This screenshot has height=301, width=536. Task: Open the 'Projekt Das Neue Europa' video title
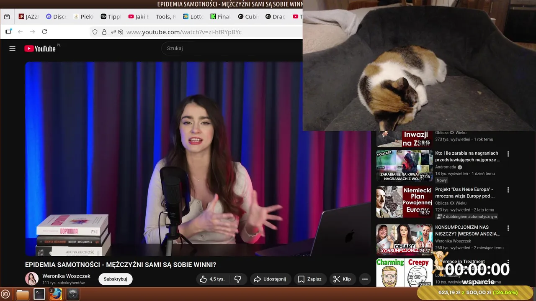click(465, 192)
